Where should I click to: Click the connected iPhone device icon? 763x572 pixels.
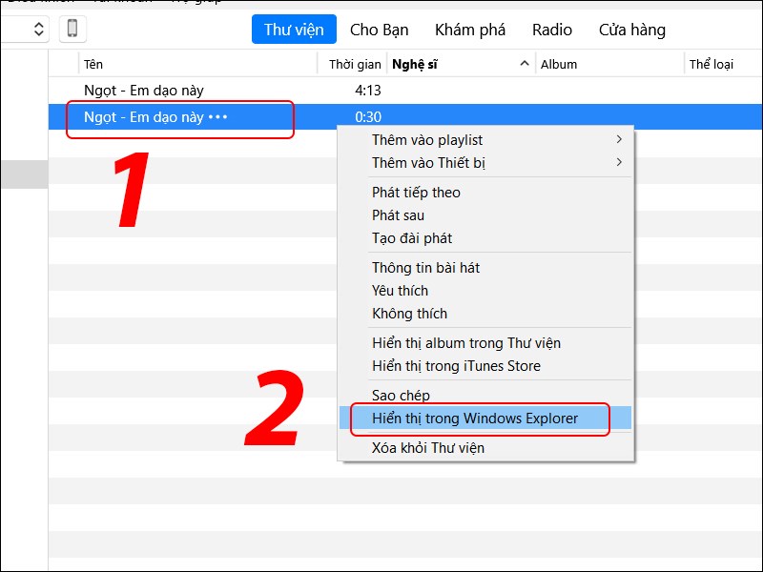coord(71,29)
